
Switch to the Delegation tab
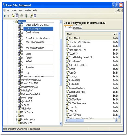77,28
